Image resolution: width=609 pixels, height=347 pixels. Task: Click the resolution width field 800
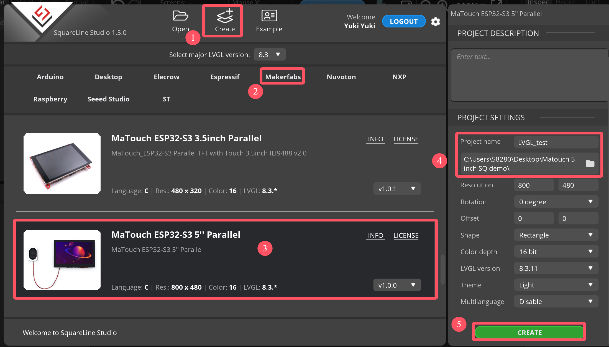tap(534, 185)
